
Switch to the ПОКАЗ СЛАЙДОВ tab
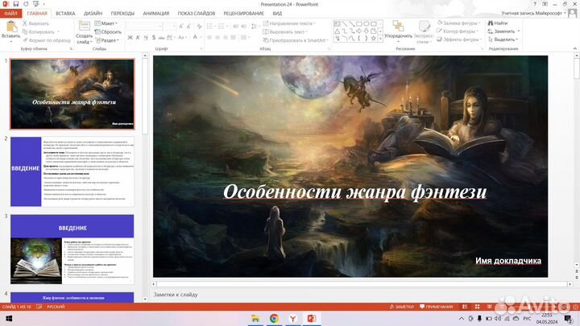(x=197, y=14)
